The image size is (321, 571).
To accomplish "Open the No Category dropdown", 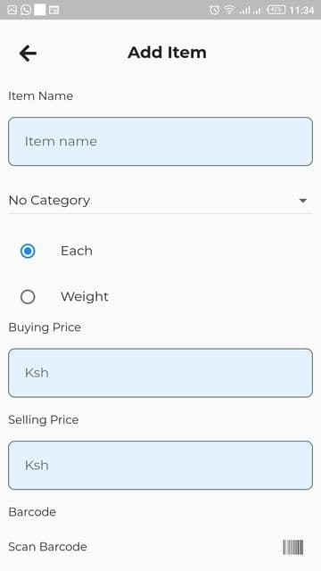I will pyautogui.click(x=160, y=200).
